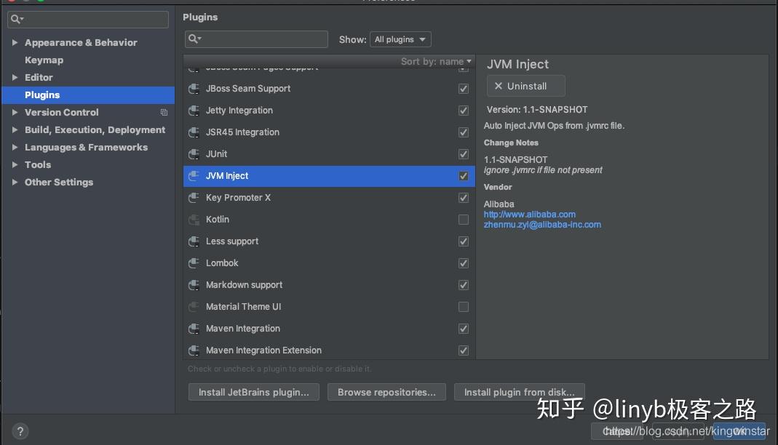This screenshot has width=778, height=445.
Task: Click the Maven Integration plugin icon
Action: coord(194,329)
